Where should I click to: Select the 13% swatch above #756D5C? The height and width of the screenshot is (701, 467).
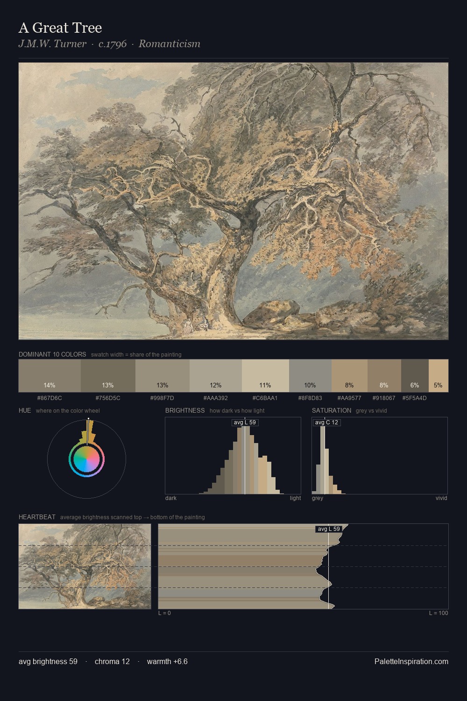point(108,375)
